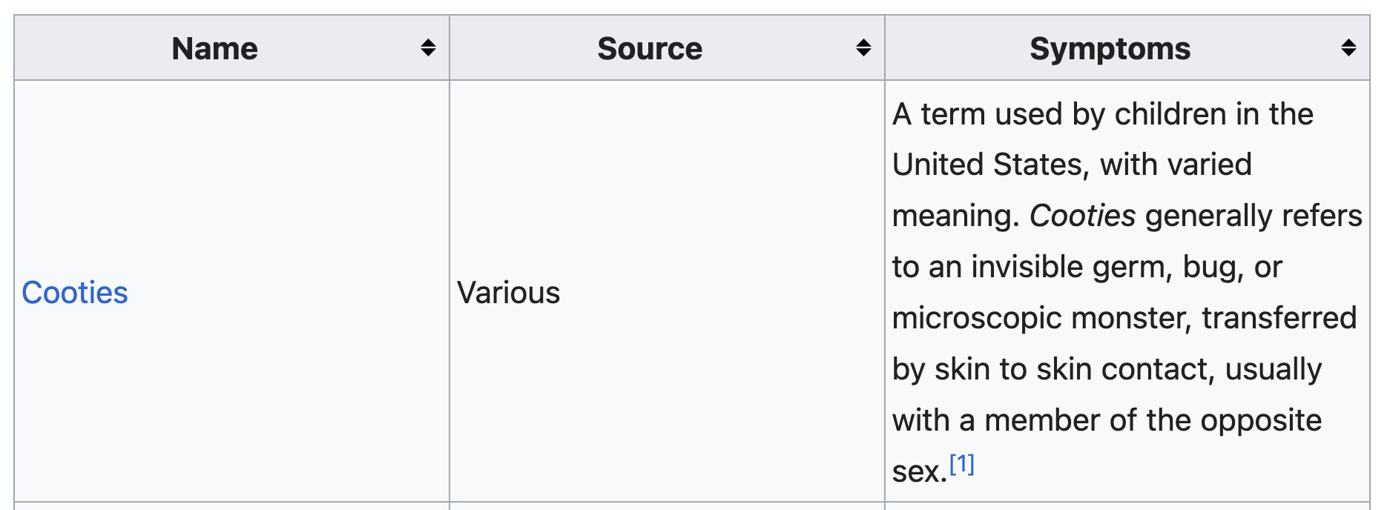
Task: Click the sort arrows in Name column
Action: pyautogui.click(x=428, y=48)
